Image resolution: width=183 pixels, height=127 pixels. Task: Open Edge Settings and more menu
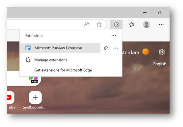(161, 25)
